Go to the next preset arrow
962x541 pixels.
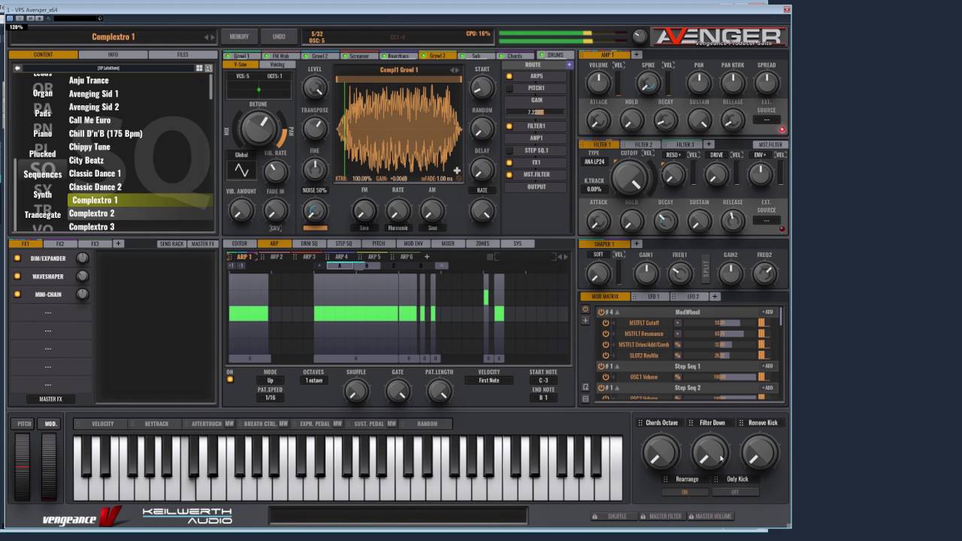pyautogui.click(x=213, y=37)
